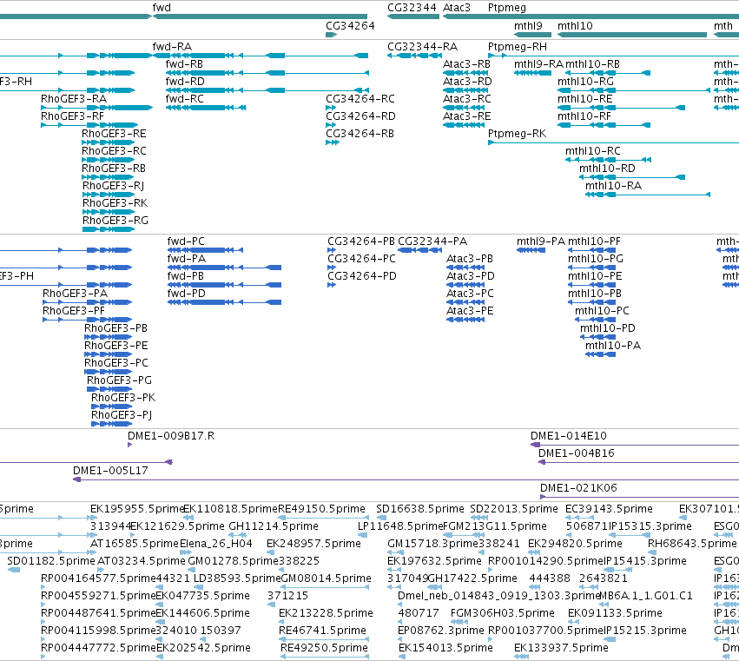Select protein mthl10-PF
Screen dimensions: 739x661
594,241
